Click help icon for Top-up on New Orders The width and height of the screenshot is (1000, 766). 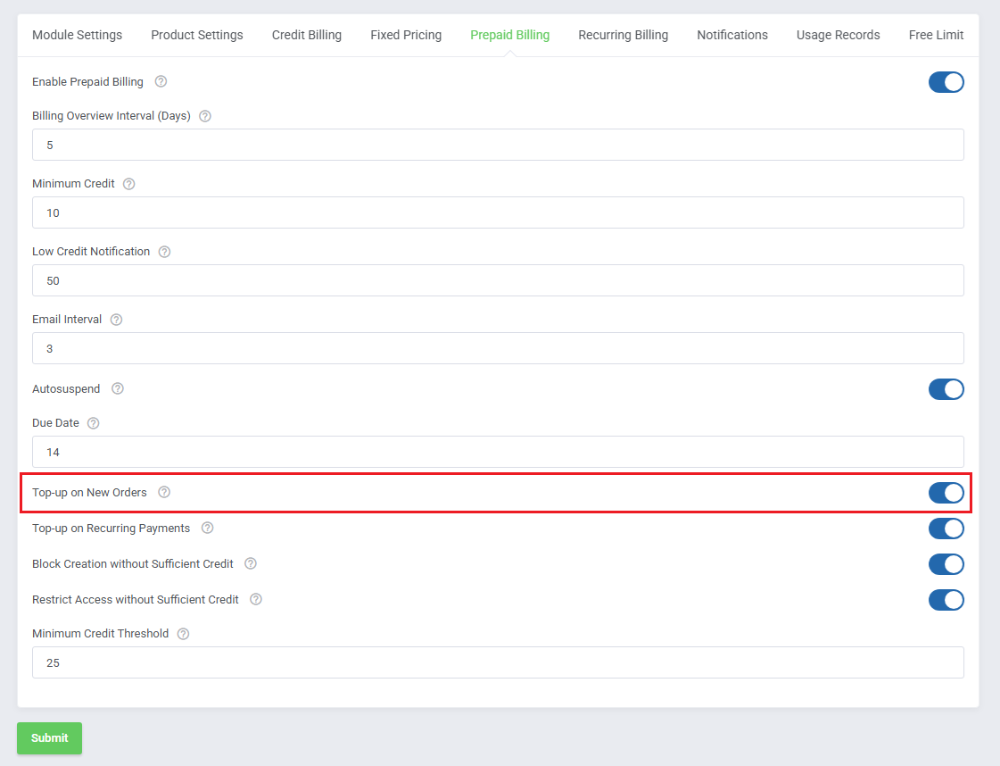[x=164, y=493]
